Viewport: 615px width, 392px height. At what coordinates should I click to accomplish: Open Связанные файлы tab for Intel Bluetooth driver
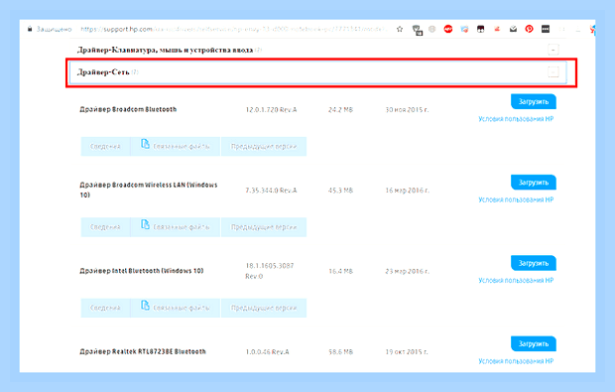[x=176, y=308]
